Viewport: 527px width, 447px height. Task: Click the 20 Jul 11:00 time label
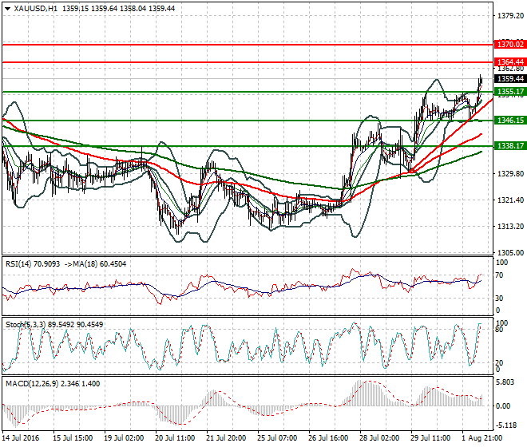175,438
